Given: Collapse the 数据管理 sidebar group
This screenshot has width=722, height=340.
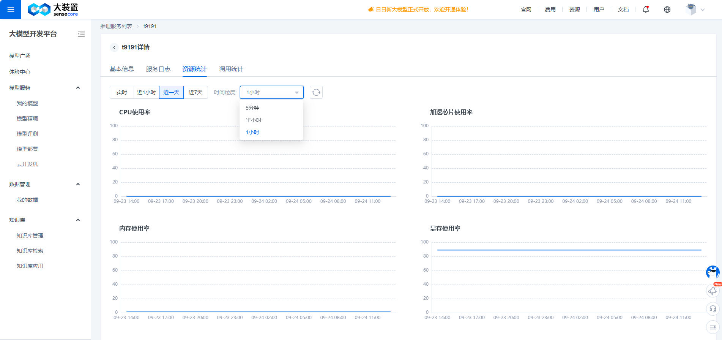Looking at the screenshot, I should pos(78,184).
